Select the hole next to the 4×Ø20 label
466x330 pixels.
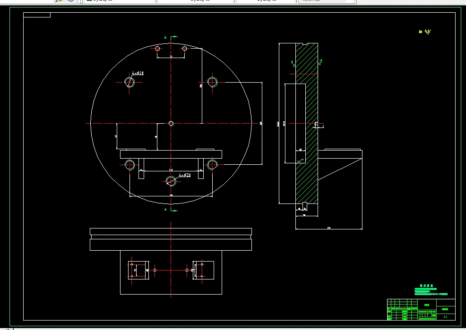171,181
